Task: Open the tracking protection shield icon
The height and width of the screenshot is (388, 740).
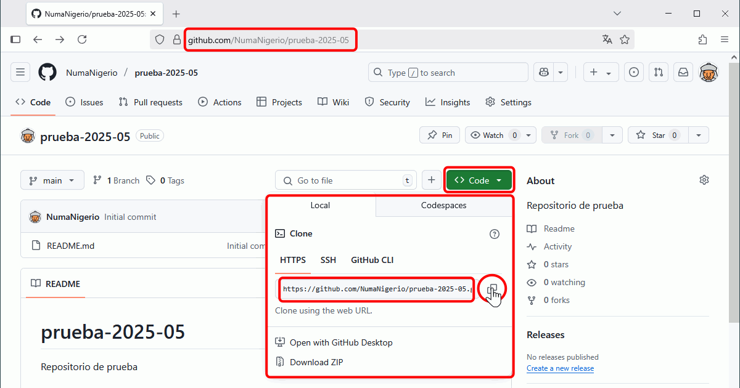Action: [x=160, y=39]
